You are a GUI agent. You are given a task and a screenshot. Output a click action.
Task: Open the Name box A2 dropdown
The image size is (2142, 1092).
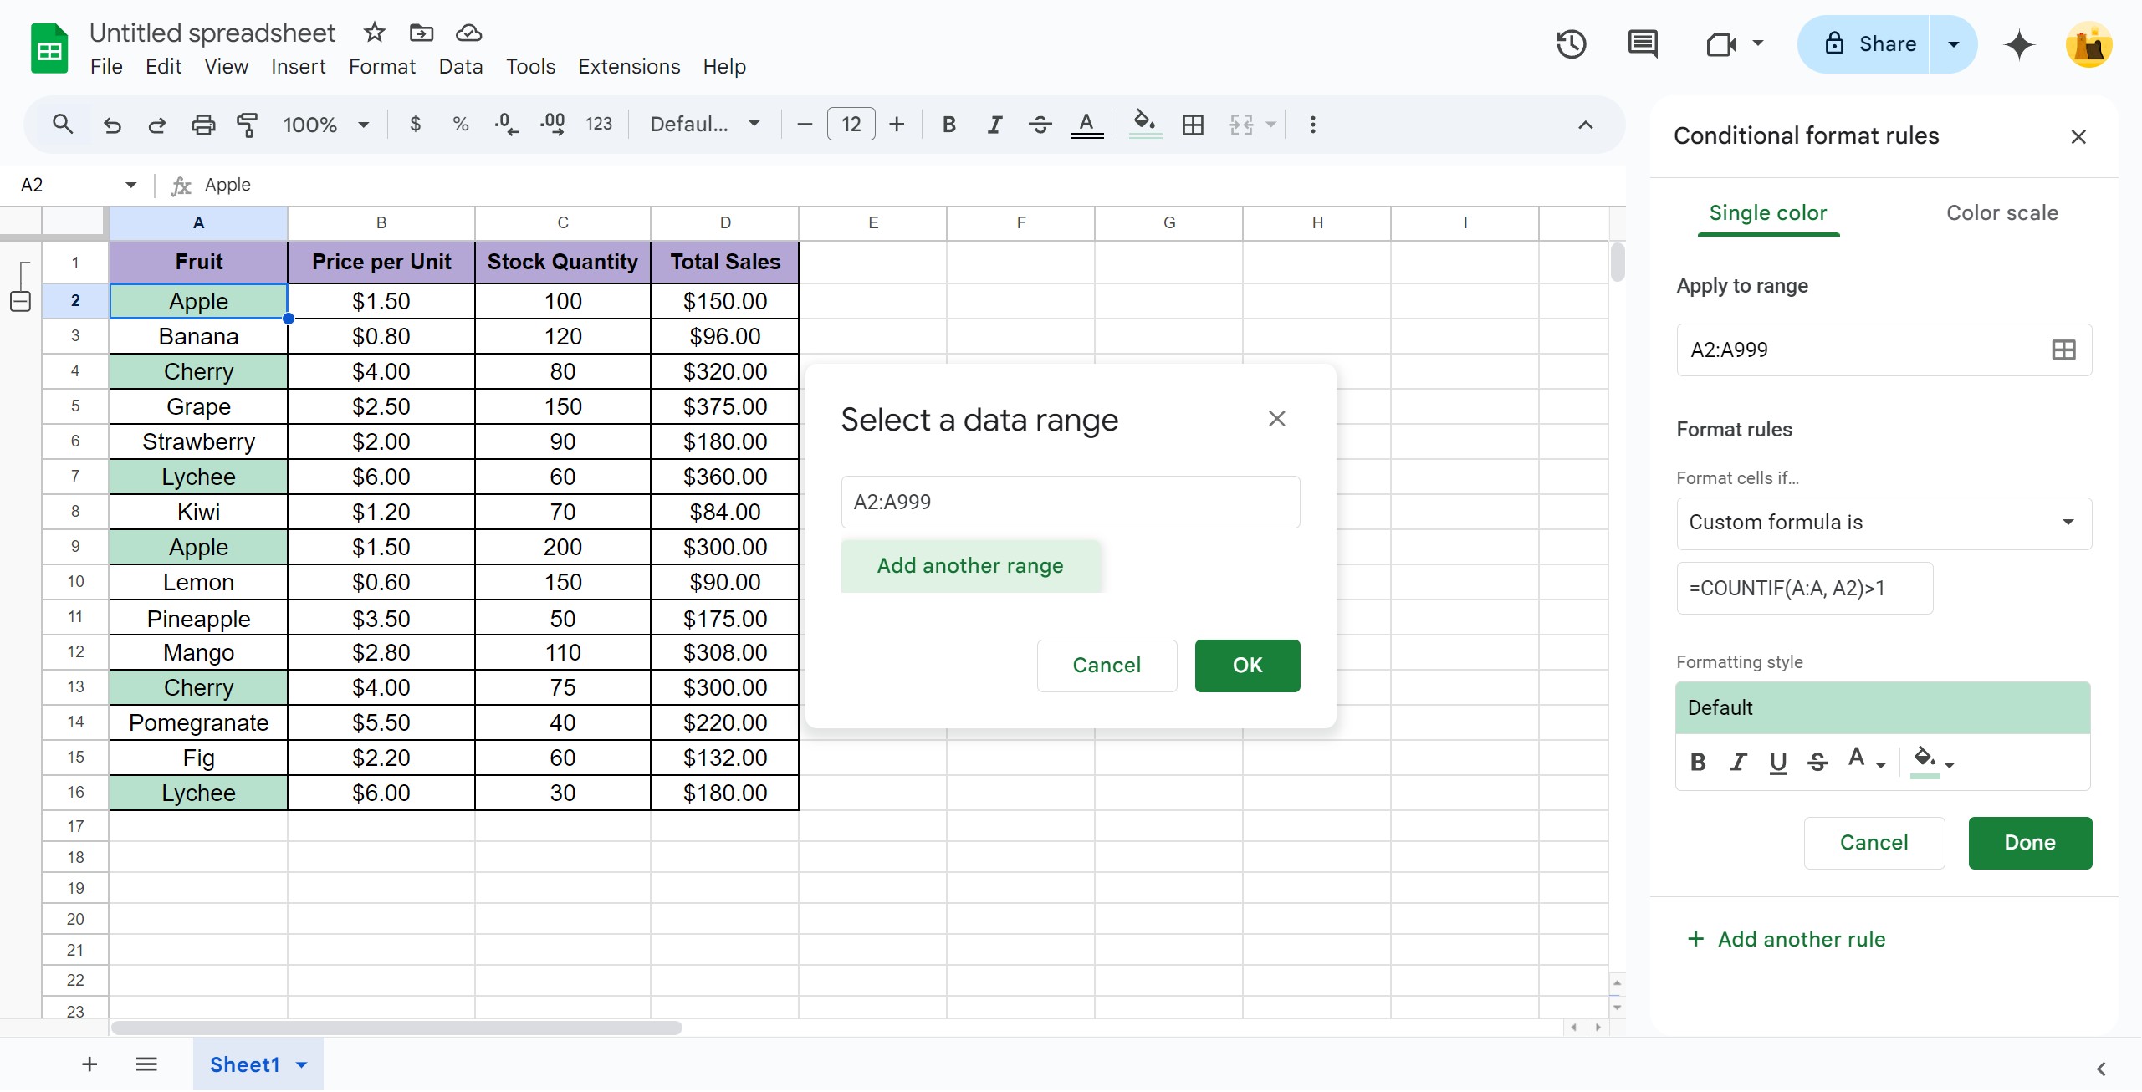point(130,185)
